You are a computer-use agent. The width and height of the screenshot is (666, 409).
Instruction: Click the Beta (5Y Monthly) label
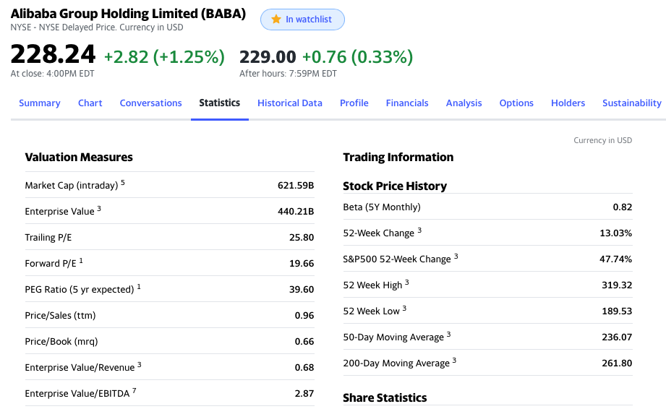point(382,207)
